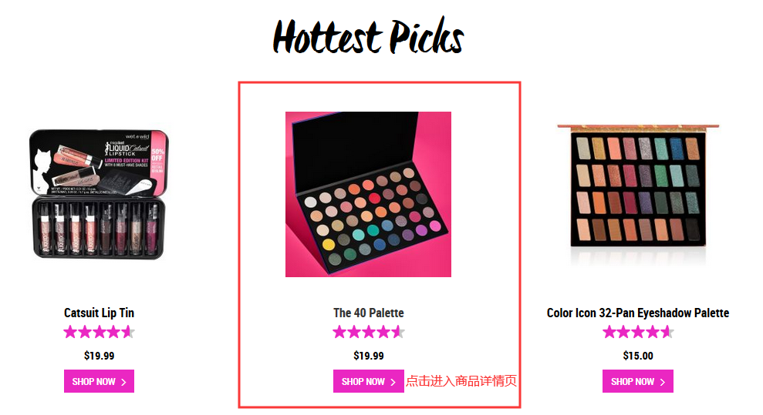Click arrow chevron on 32-Pan SHOP NOW button
The width and height of the screenshot is (763, 415).
point(663,383)
